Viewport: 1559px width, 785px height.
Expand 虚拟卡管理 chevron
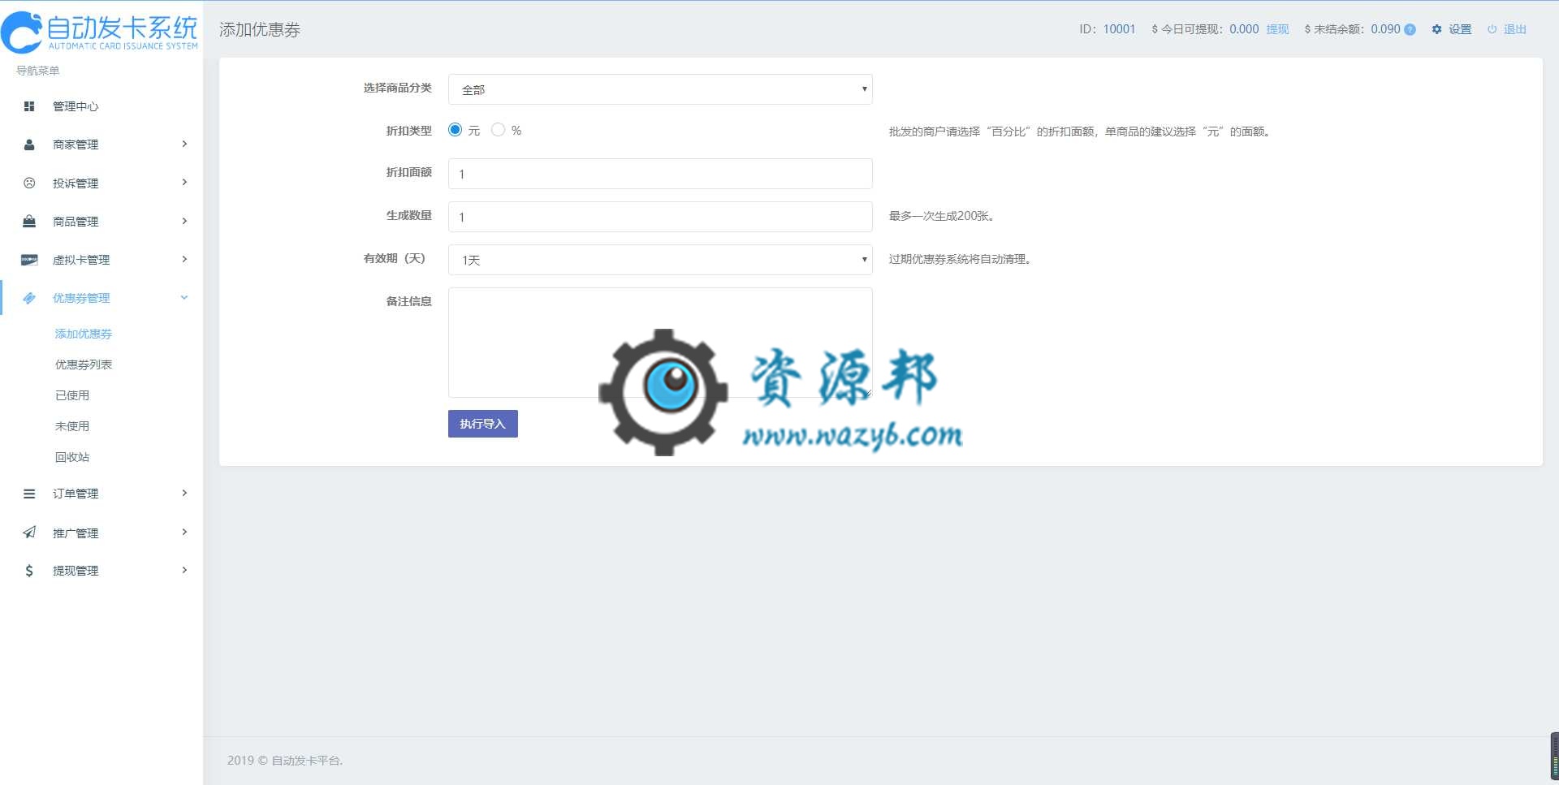tap(184, 259)
